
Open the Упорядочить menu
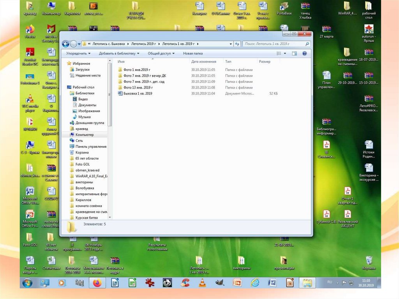tap(78, 53)
